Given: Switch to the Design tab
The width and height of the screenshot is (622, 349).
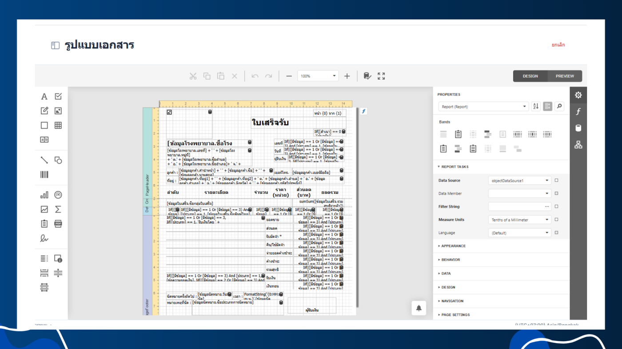Looking at the screenshot, I should 530,76.
